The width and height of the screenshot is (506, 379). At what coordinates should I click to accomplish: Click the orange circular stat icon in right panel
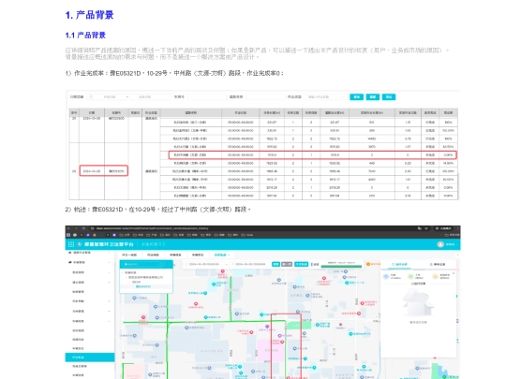[436, 276]
